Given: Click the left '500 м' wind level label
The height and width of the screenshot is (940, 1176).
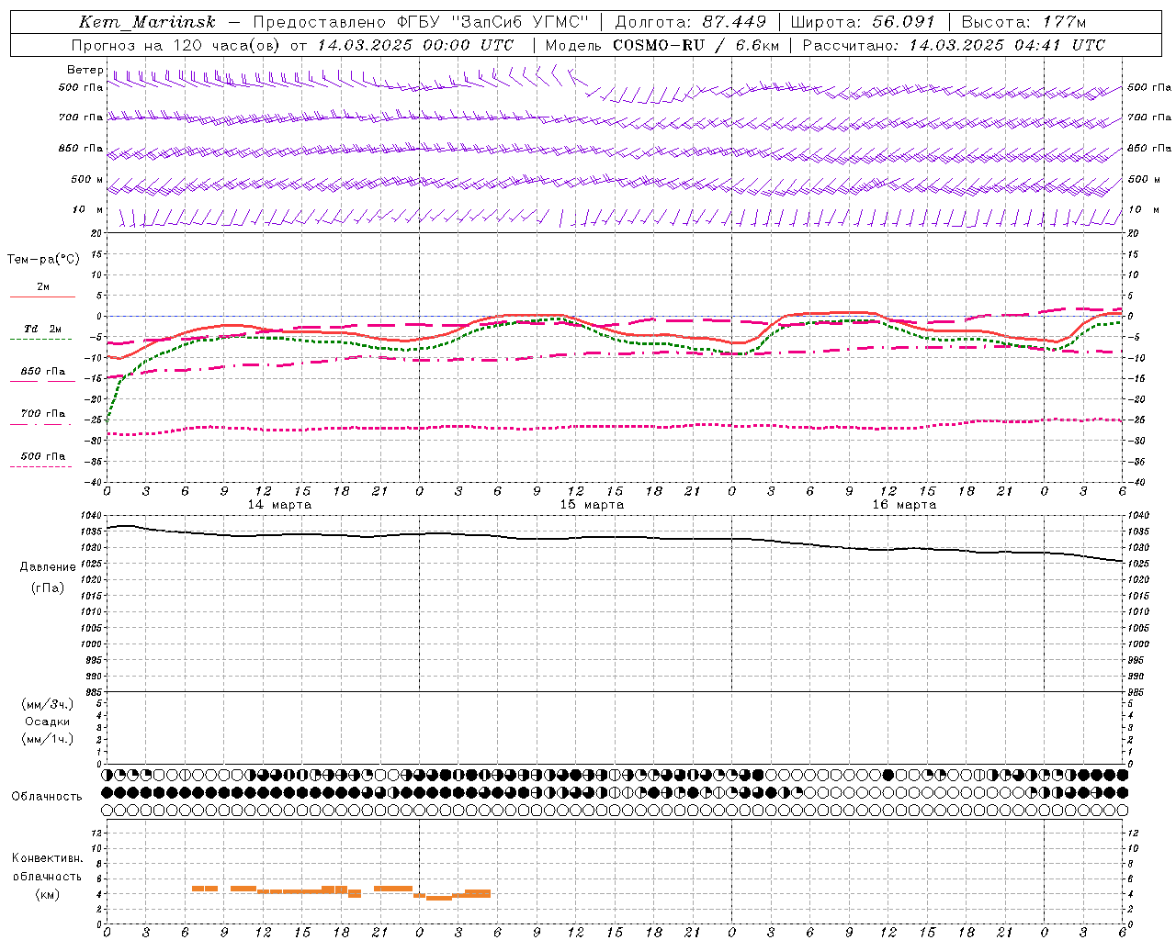Looking at the screenshot, I should (x=87, y=179).
